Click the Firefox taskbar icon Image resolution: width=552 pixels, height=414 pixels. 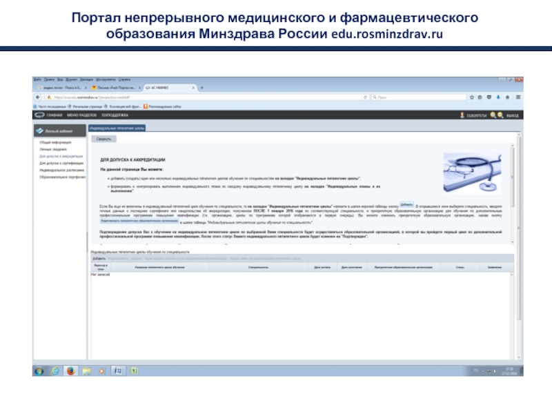(x=71, y=371)
